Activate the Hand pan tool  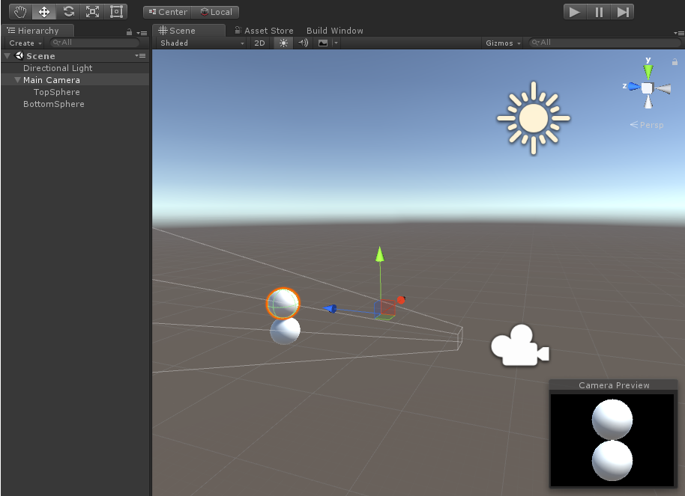click(x=19, y=11)
